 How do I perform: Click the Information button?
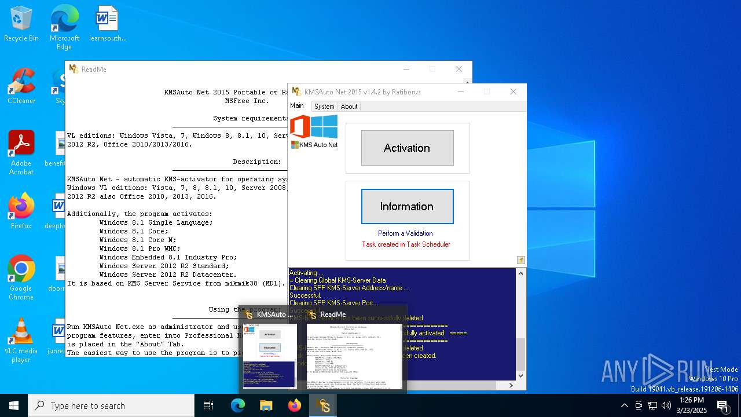pos(407,206)
